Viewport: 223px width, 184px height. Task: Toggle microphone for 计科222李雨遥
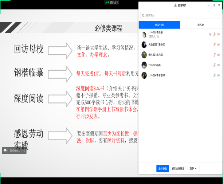pyautogui.click(x=214, y=34)
